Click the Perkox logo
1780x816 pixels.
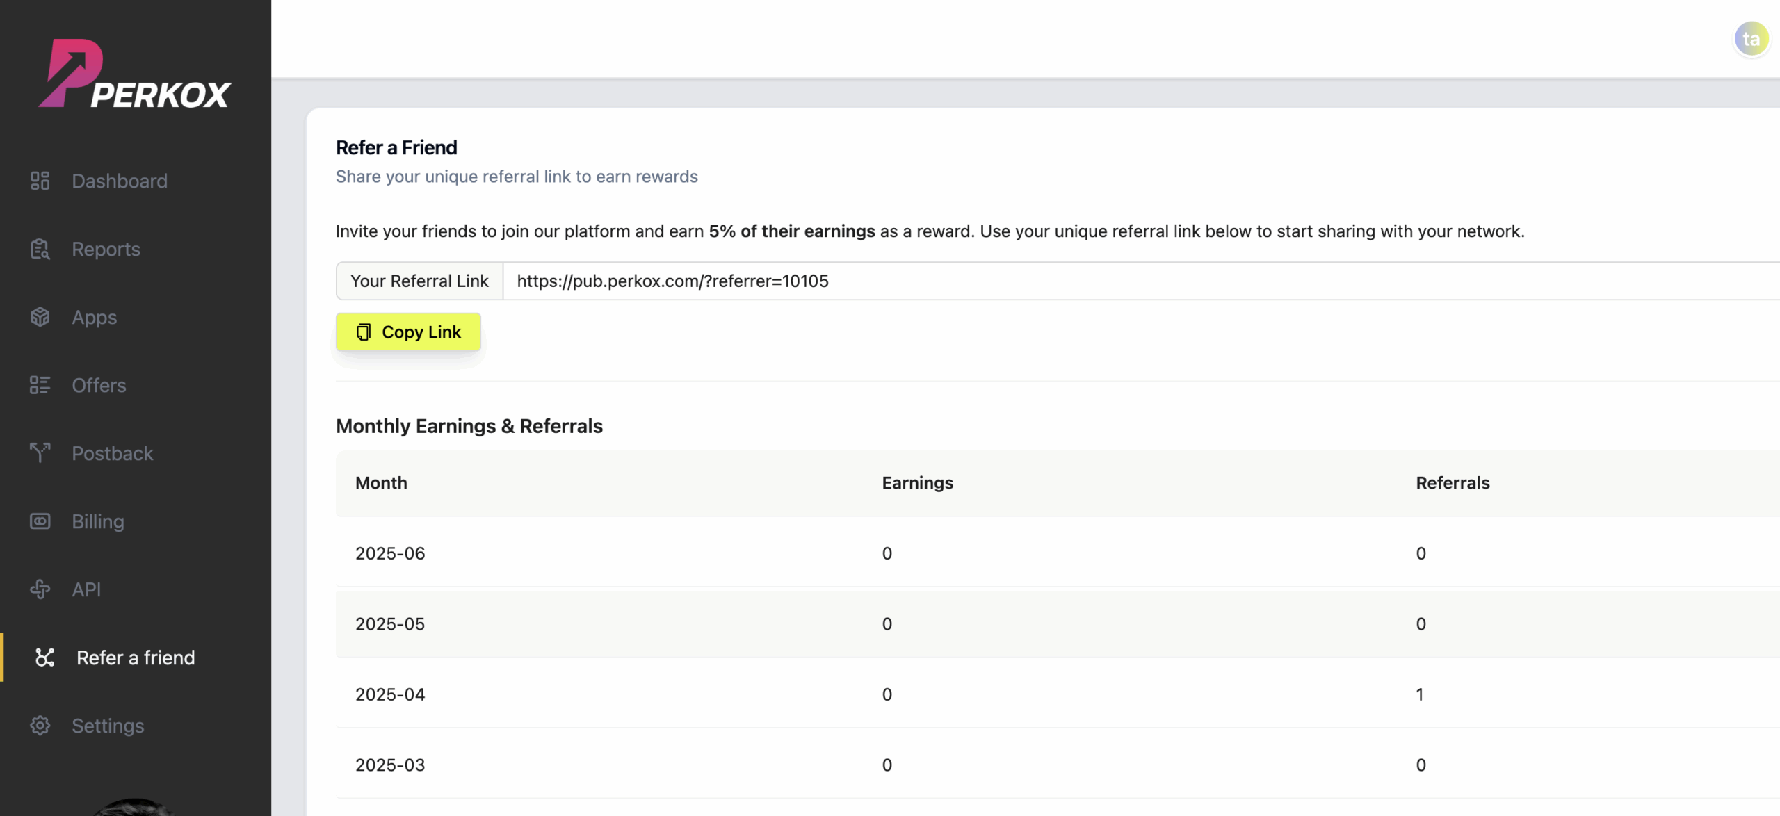pos(134,74)
